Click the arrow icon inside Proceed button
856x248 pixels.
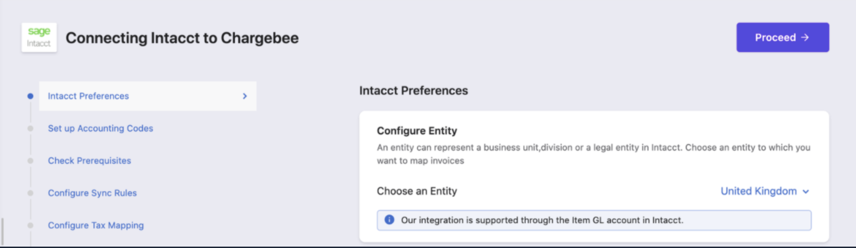(805, 37)
